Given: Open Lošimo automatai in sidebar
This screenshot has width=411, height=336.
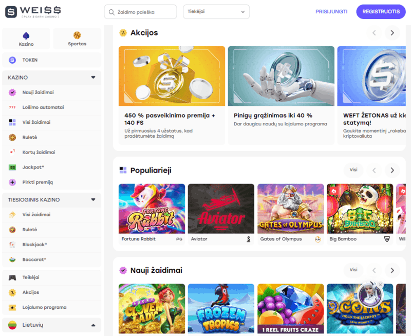Looking at the screenshot, I should point(51,107).
